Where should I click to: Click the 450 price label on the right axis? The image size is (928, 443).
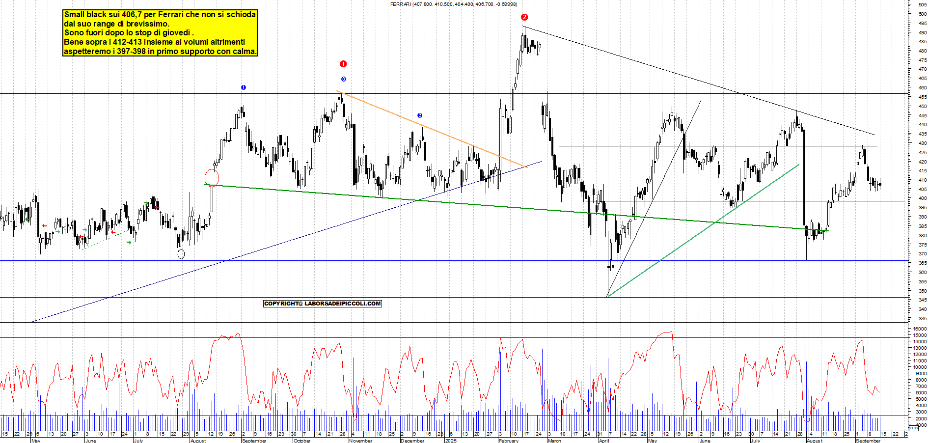click(923, 106)
